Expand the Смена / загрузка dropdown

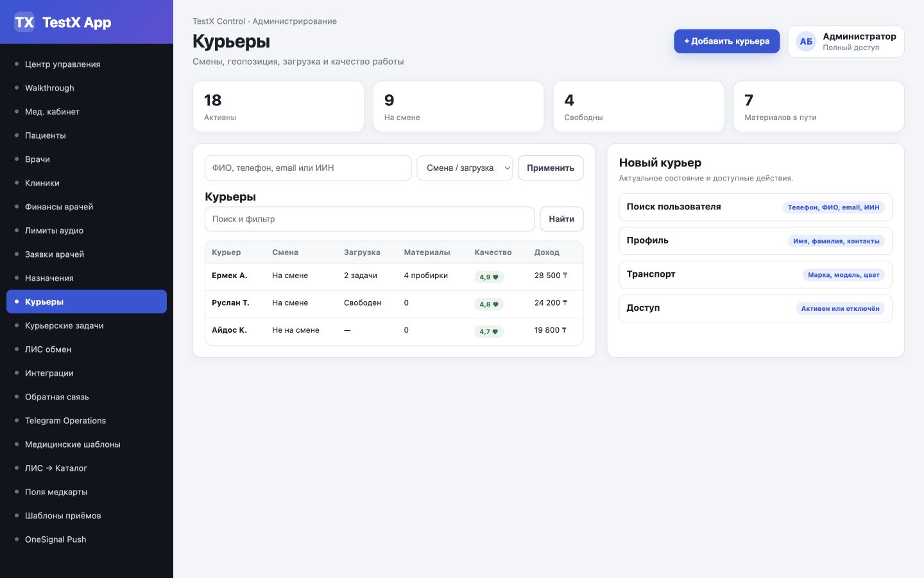pos(465,168)
